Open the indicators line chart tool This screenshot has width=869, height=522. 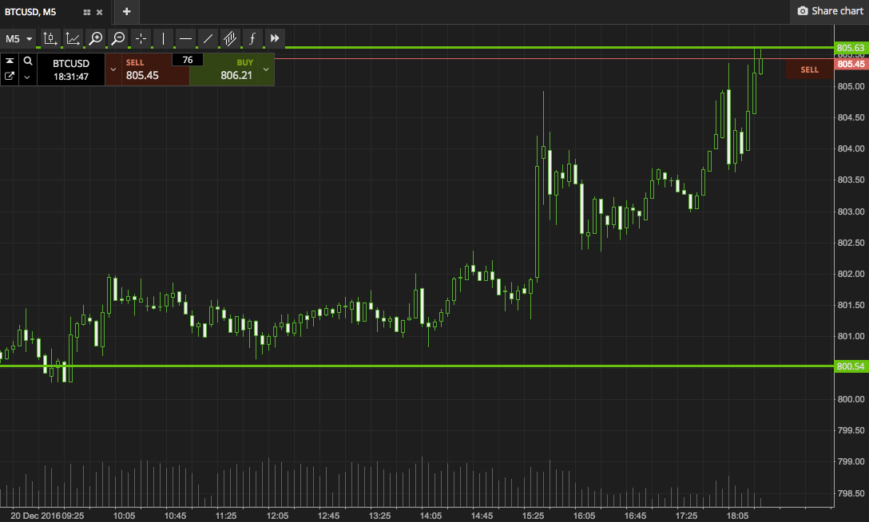coord(73,38)
